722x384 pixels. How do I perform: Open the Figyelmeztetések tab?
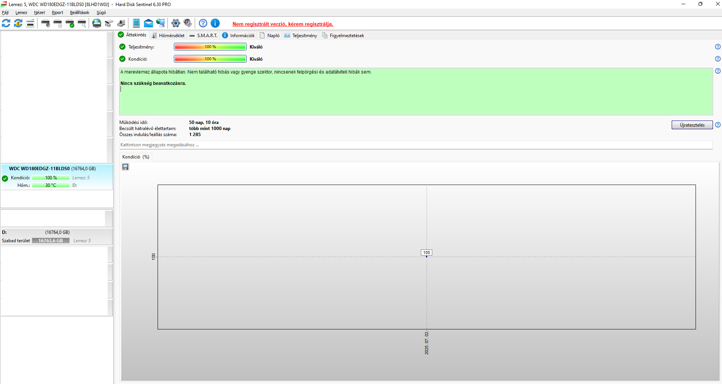point(343,35)
